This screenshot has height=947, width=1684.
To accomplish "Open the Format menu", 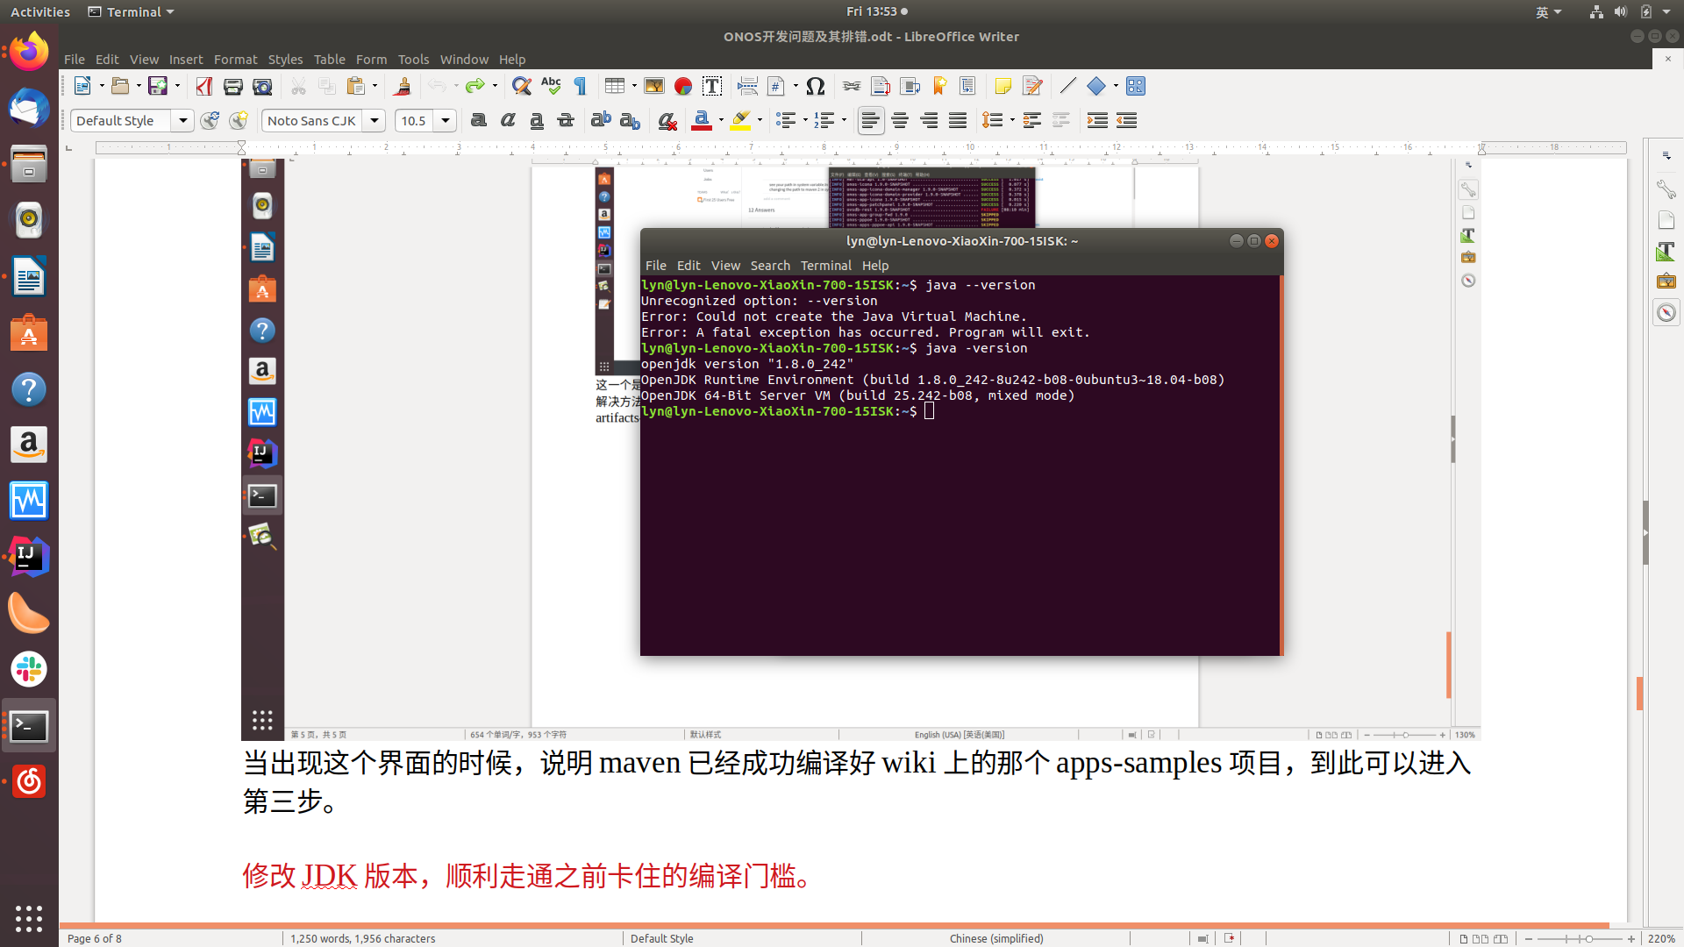I will tap(235, 60).
